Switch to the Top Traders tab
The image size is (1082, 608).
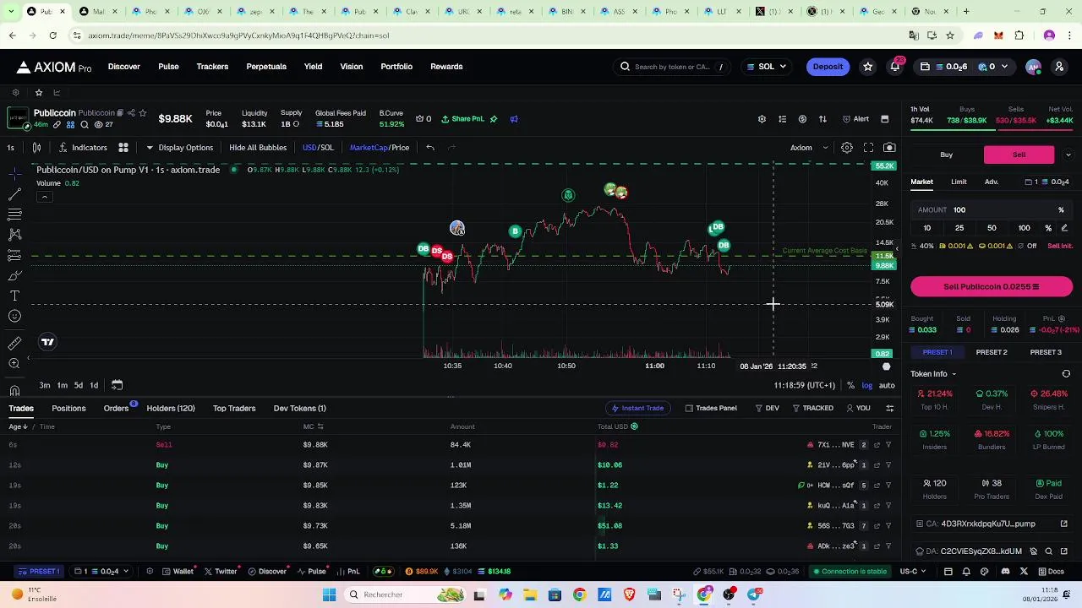pos(234,408)
